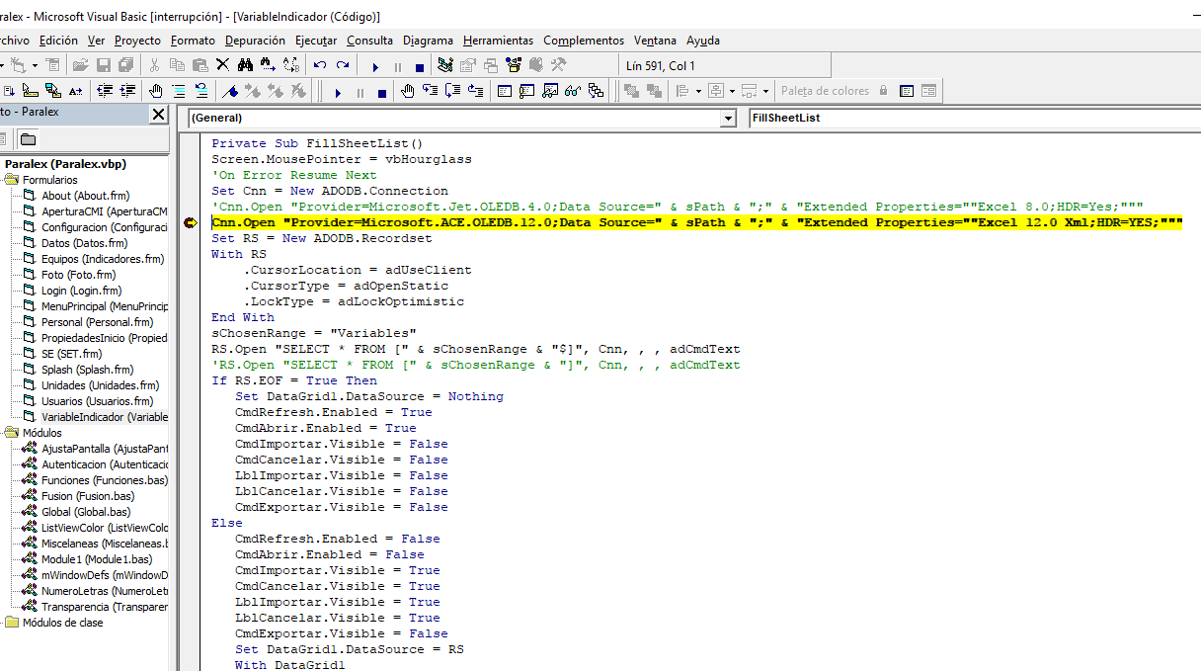Open the (General) object dropdown
The height and width of the screenshot is (671, 1201).
(x=728, y=119)
